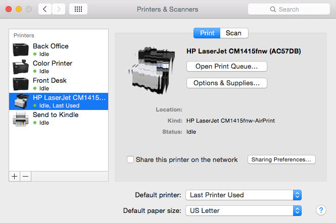Select HP LaserJet CM1415 in printers list

point(59,101)
